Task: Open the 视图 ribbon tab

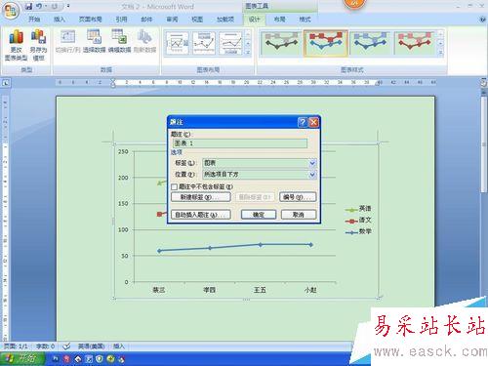Action: point(197,20)
